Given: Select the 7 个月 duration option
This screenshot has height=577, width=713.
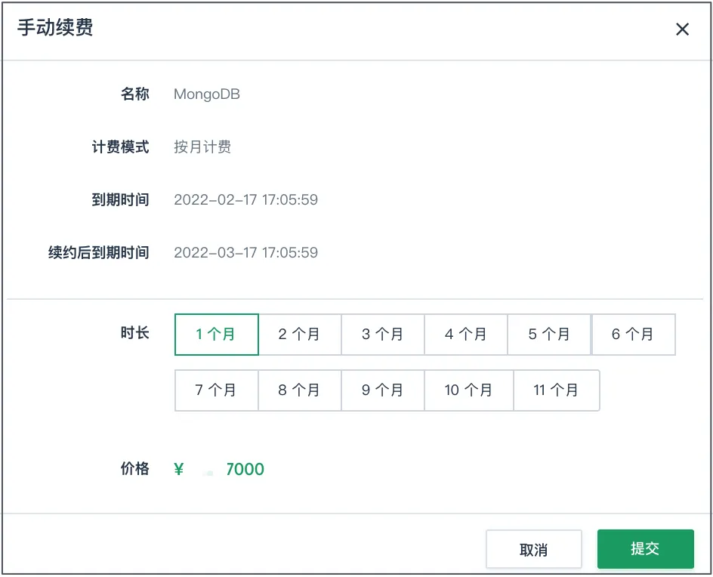Looking at the screenshot, I should coord(217,390).
